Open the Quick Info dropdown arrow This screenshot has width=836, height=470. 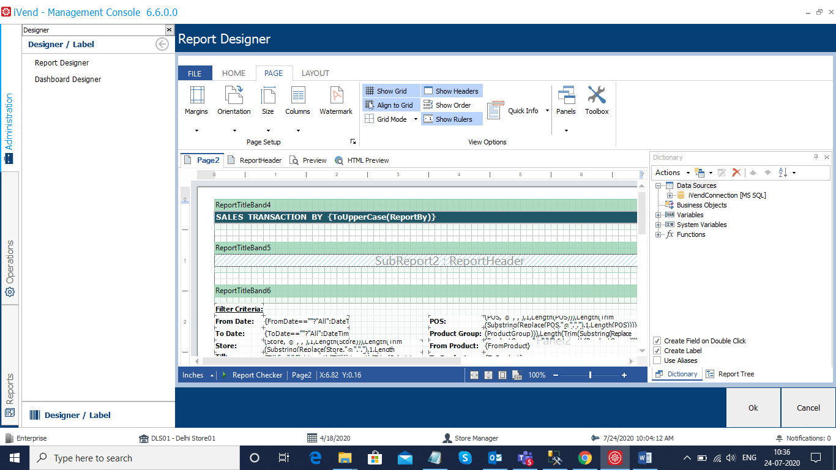[x=547, y=111]
